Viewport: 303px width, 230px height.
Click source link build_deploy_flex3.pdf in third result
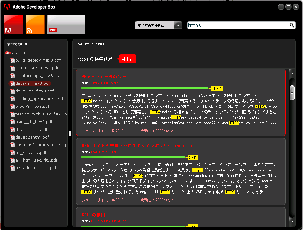(108, 221)
